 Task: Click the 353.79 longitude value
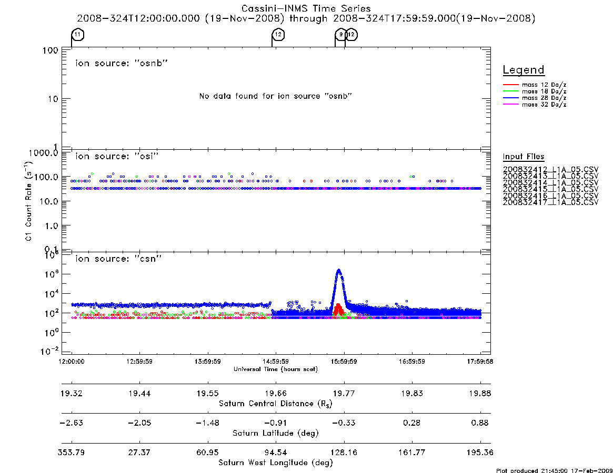[72, 453]
